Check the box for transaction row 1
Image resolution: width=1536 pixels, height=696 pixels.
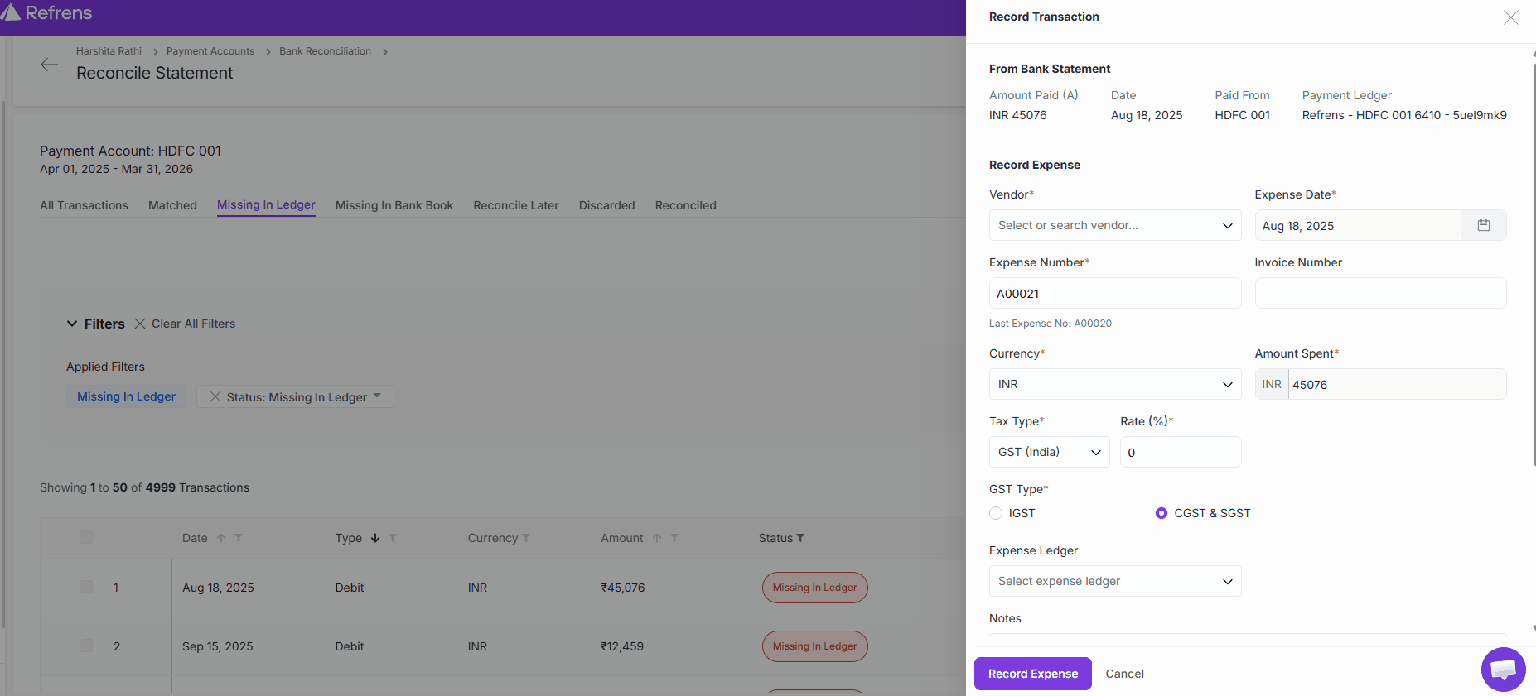(86, 587)
